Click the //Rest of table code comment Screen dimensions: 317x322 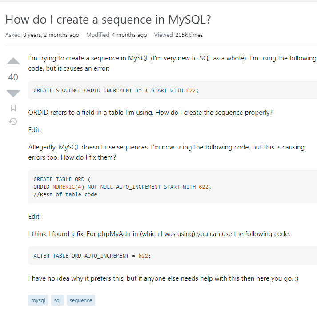[x=65, y=194]
